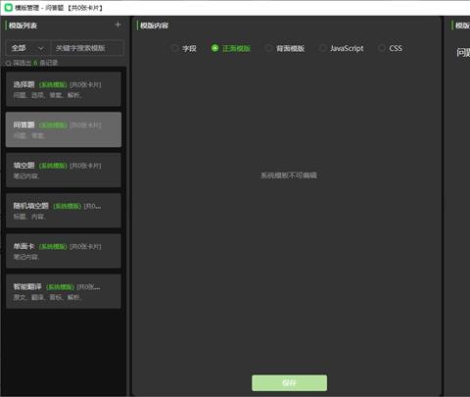Image resolution: width=470 pixels, height=397 pixels.
Task: Select the JavaScript radio option
Action: 342,48
